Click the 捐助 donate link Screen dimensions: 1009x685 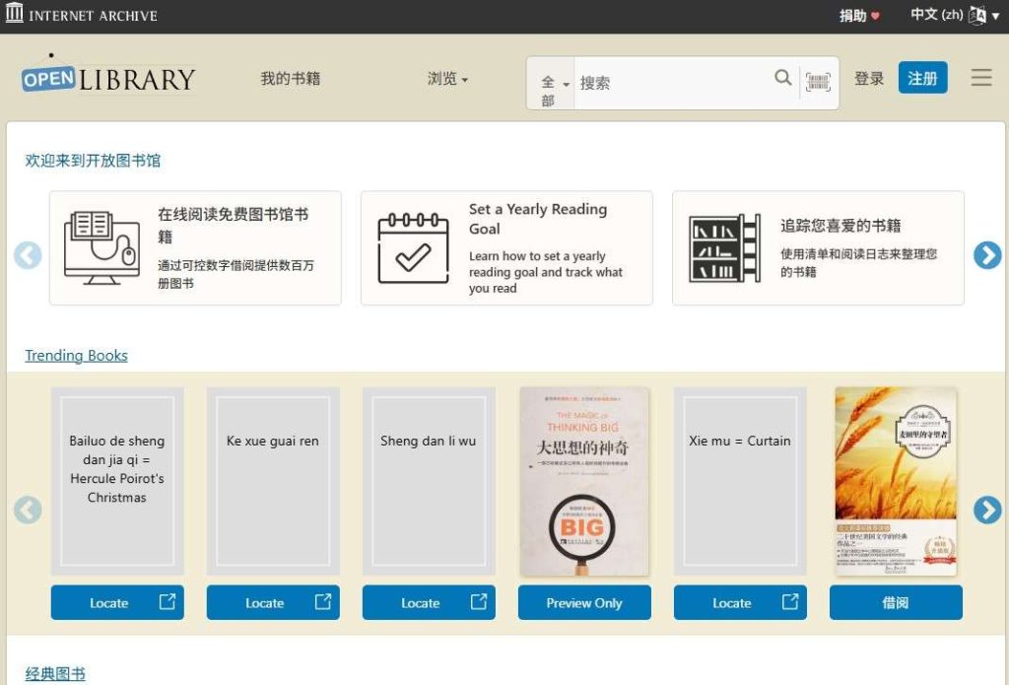coord(859,16)
